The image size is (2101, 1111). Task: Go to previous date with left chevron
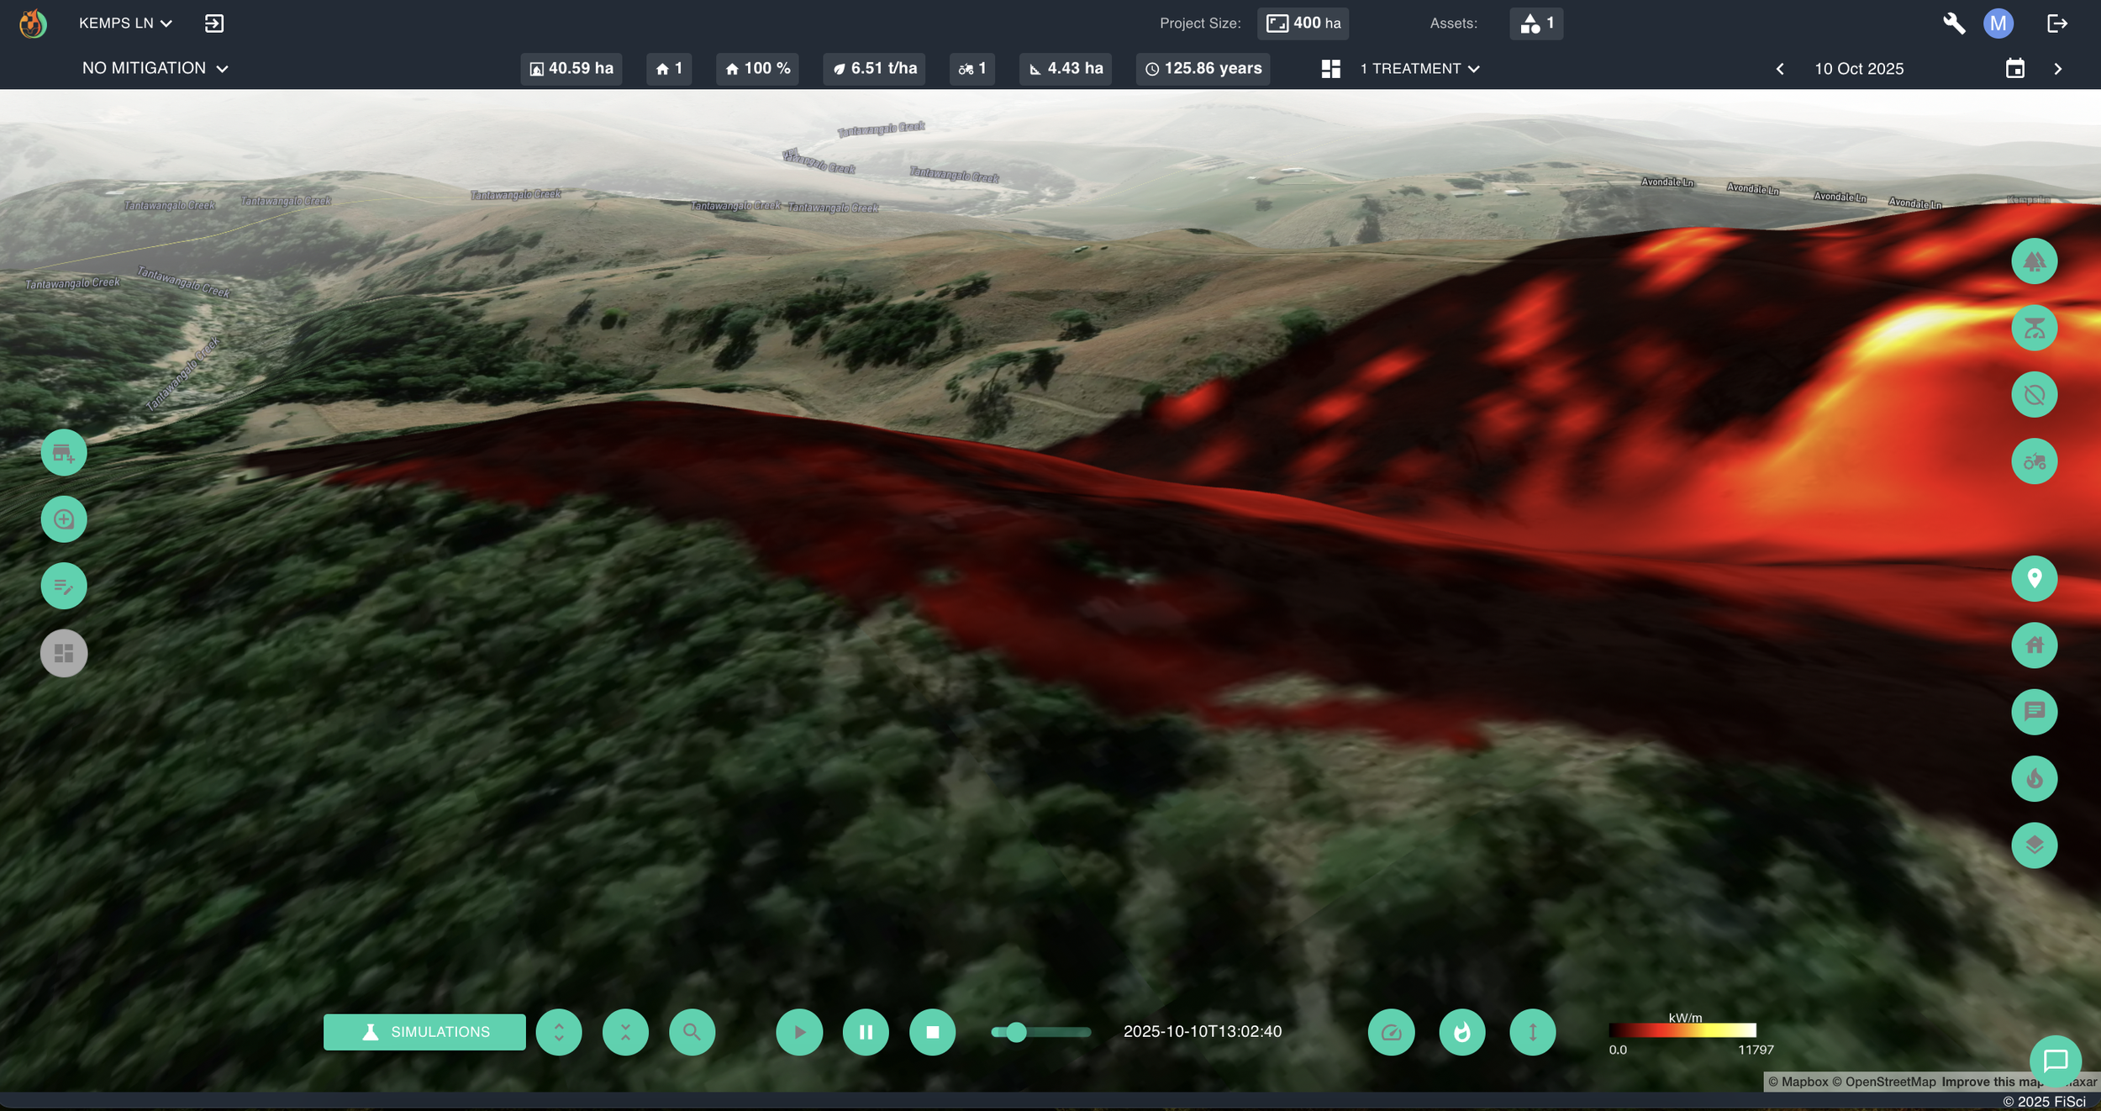1780,69
